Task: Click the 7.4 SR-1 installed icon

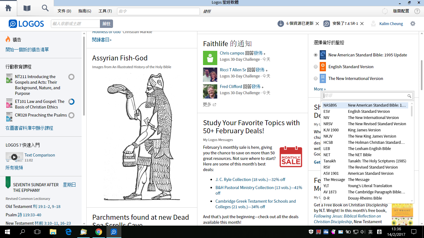Action: tap(327, 24)
